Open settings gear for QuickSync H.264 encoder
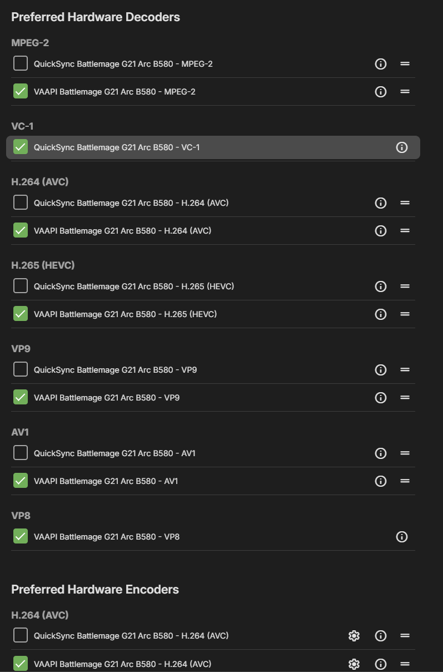Screen dimensions: 443x672 point(354,636)
